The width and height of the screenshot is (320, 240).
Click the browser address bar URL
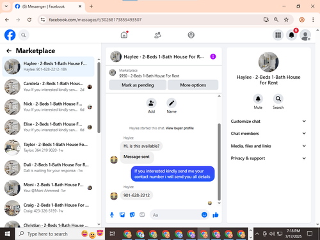pyautogui.click(x=95, y=20)
